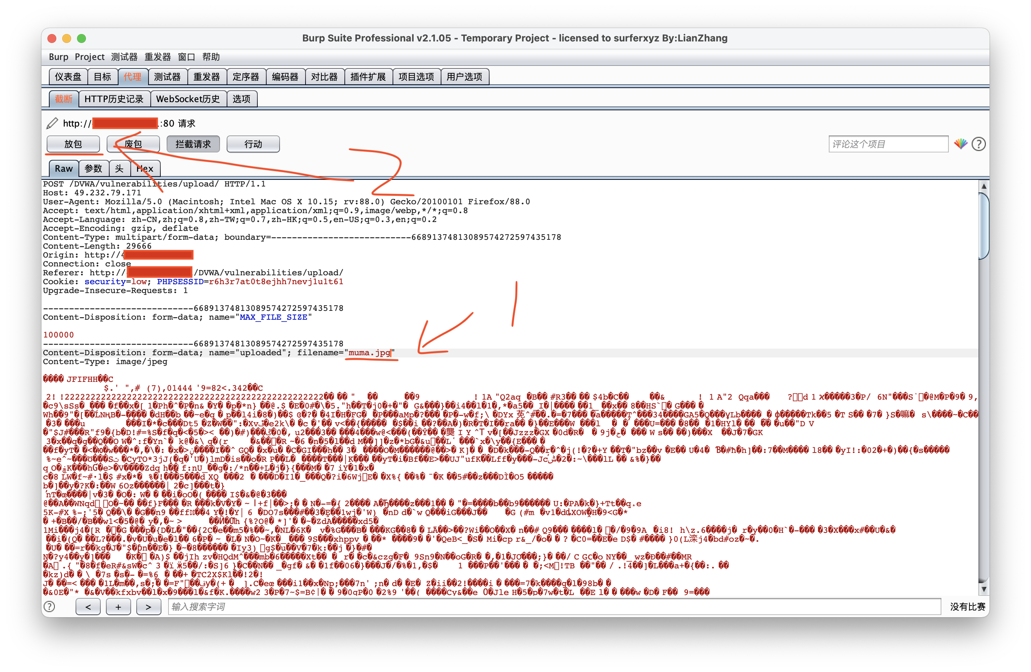Select the 代理 proxy tab
This screenshot has height=672, width=1031.
coord(133,77)
